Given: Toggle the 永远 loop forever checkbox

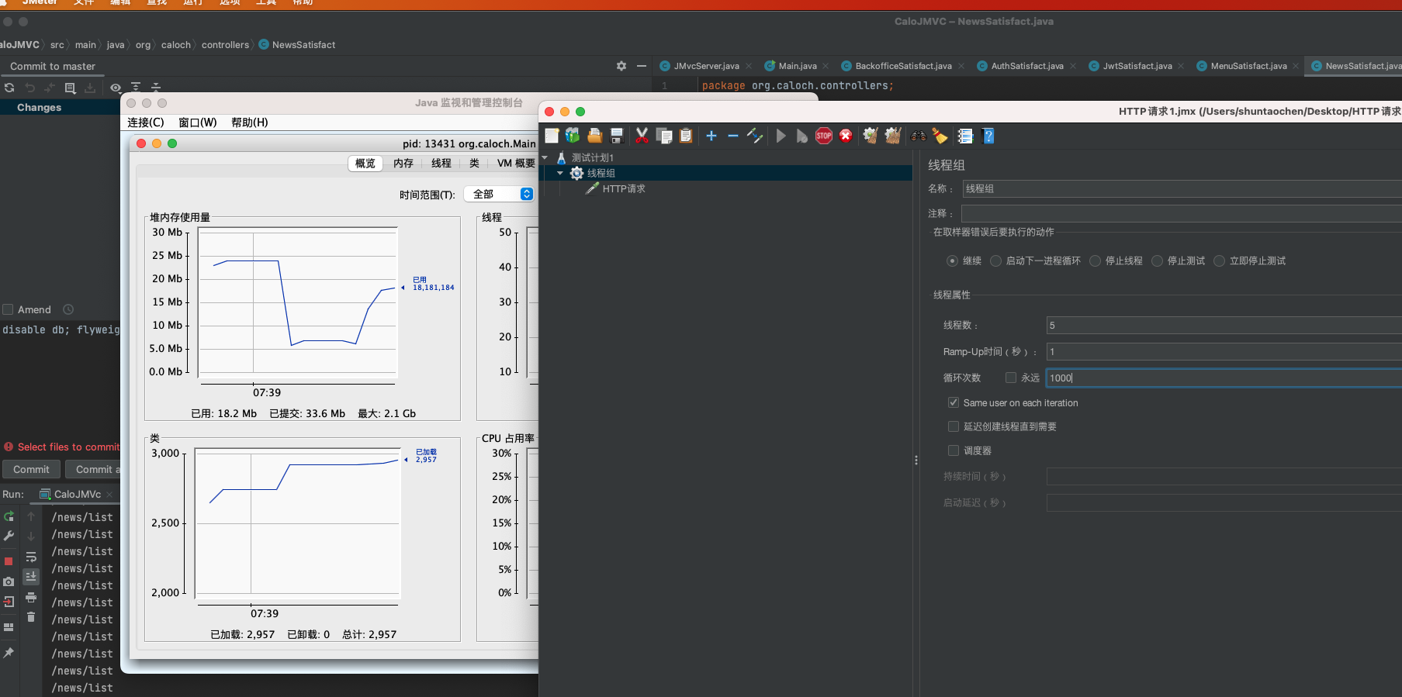Looking at the screenshot, I should (x=1010, y=378).
